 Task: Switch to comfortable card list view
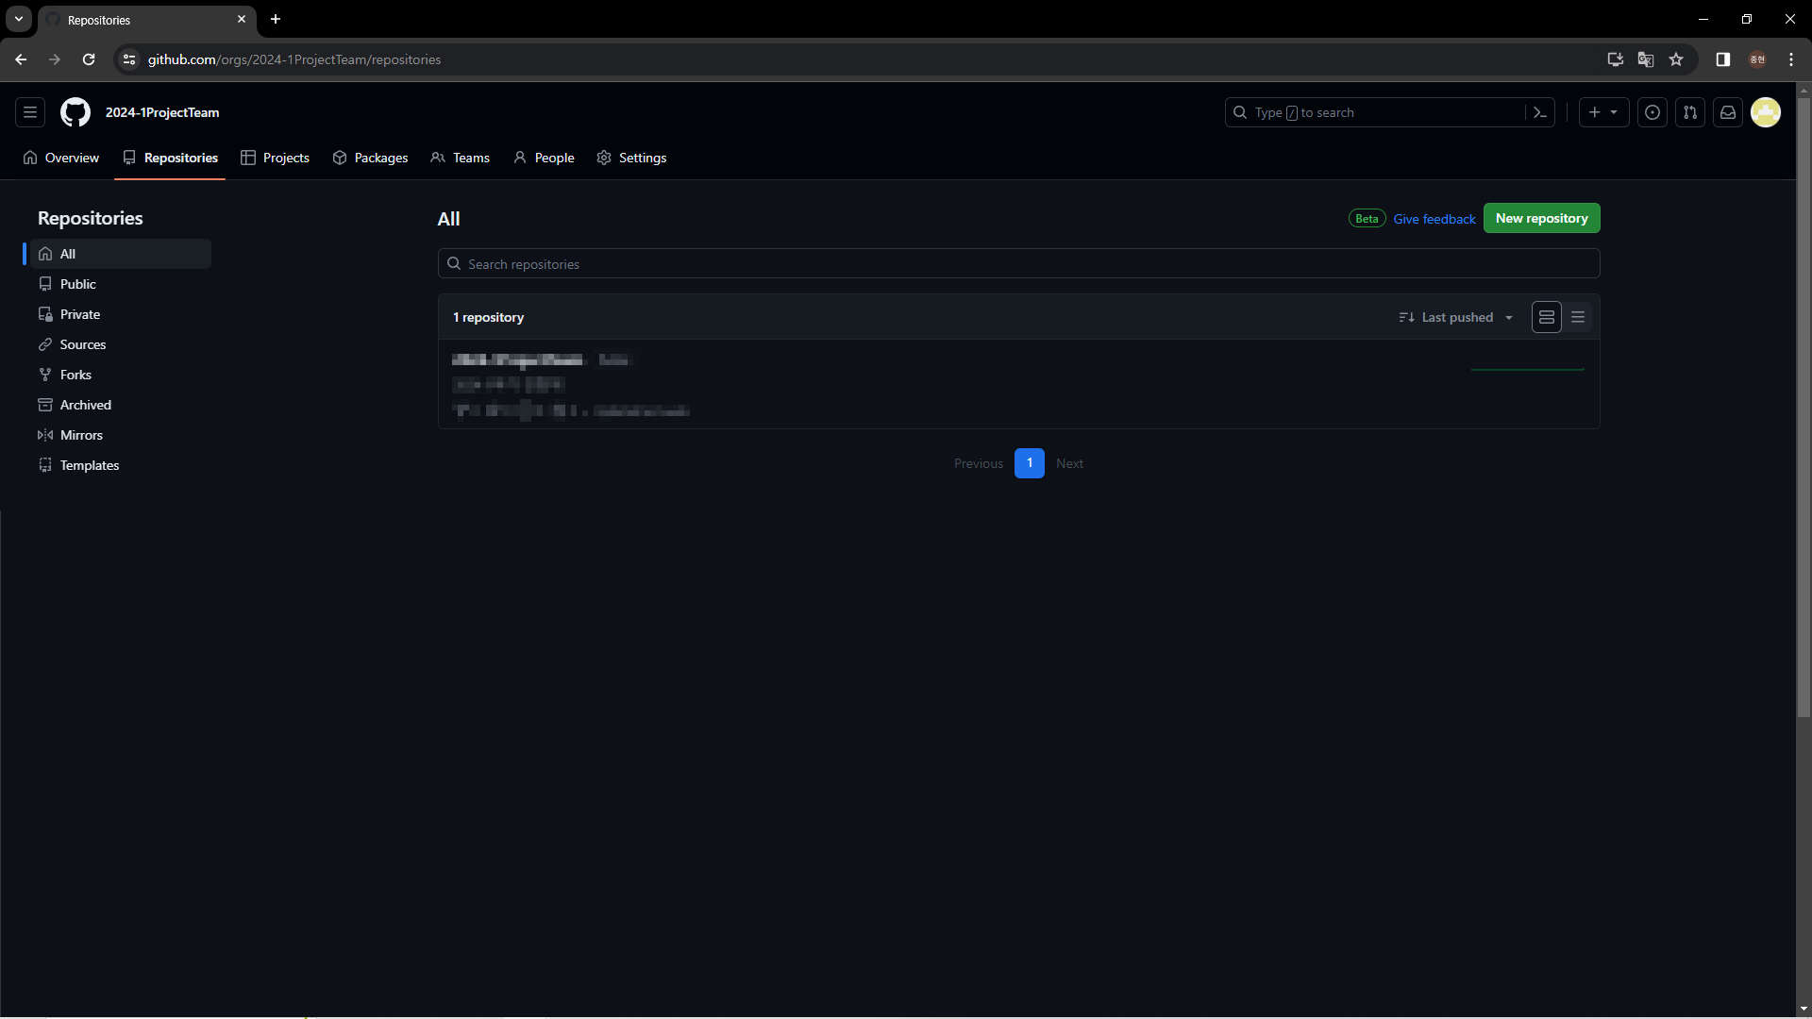click(x=1547, y=317)
